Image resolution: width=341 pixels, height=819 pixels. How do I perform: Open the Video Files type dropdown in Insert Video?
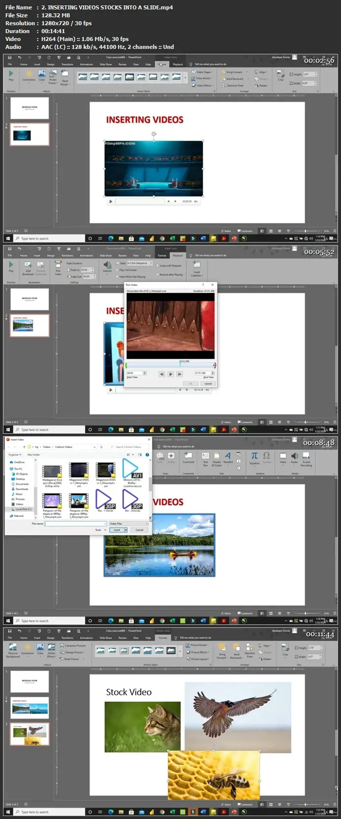click(129, 524)
